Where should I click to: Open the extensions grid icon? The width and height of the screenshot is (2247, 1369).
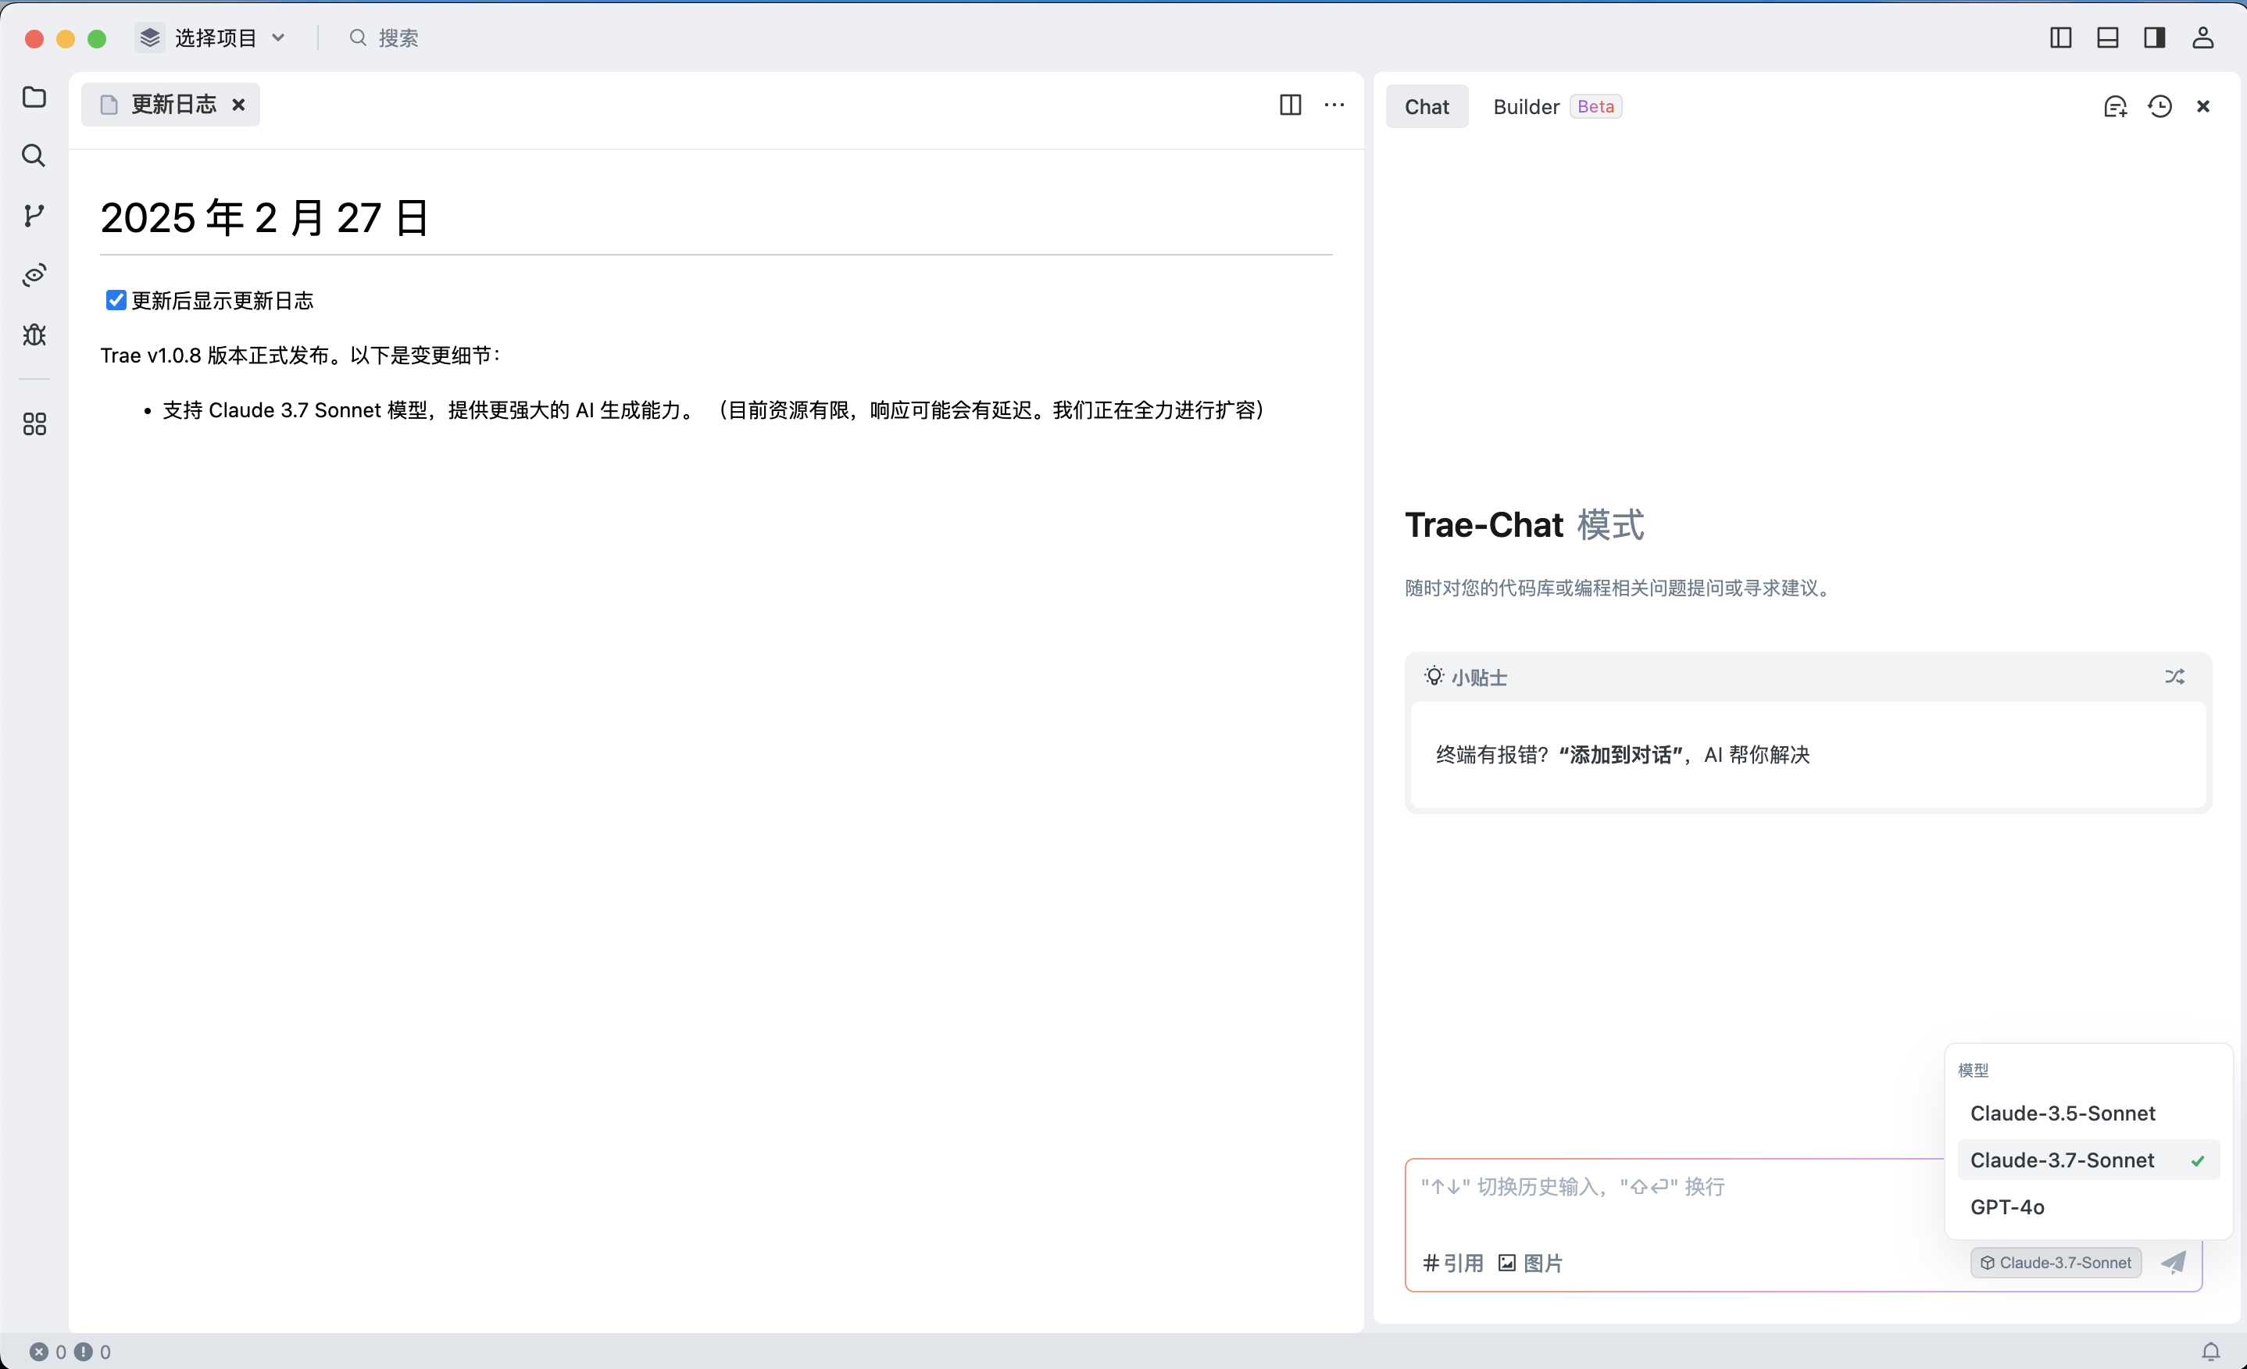pos(34,424)
